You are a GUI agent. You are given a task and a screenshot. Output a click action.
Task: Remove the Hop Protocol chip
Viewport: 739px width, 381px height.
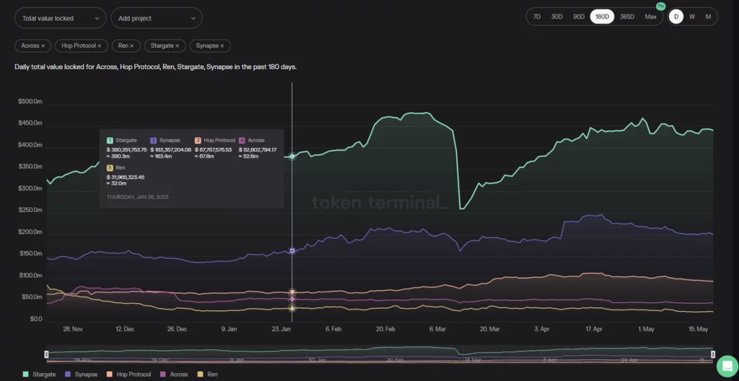tap(103, 45)
